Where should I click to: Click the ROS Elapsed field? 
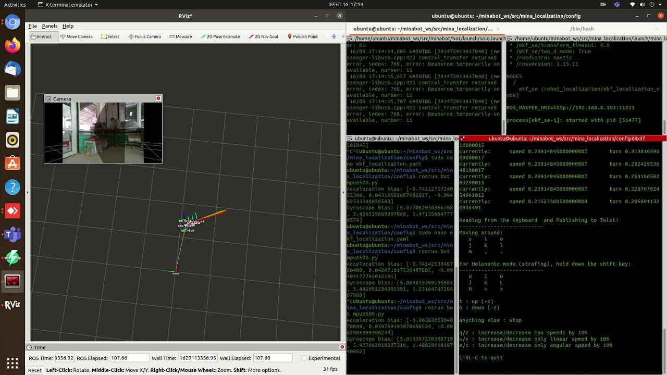tap(129, 358)
